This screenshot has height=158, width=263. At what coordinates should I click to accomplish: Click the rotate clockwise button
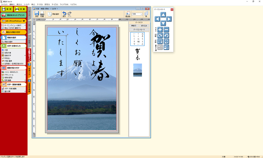click(160, 35)
